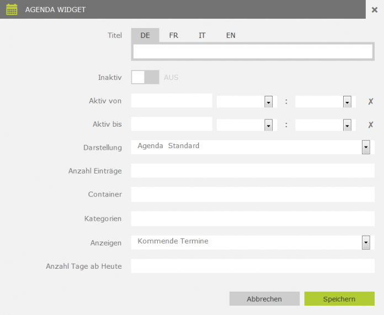Focus the Anzahl Tage ab Heute field
The width and height of the screenshot is (384, 315).
tap(253, 266)
